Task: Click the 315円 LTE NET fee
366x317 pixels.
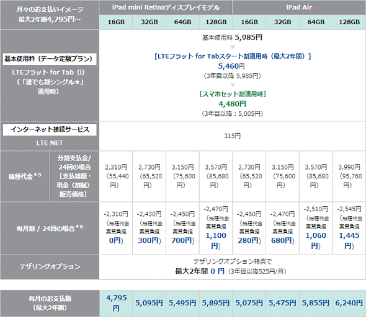Action: (232, 136)
